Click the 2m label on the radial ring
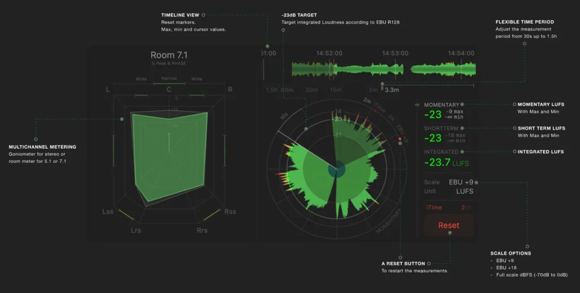The height and width of the screenshot is (293, 580). (x=367, y=100)
